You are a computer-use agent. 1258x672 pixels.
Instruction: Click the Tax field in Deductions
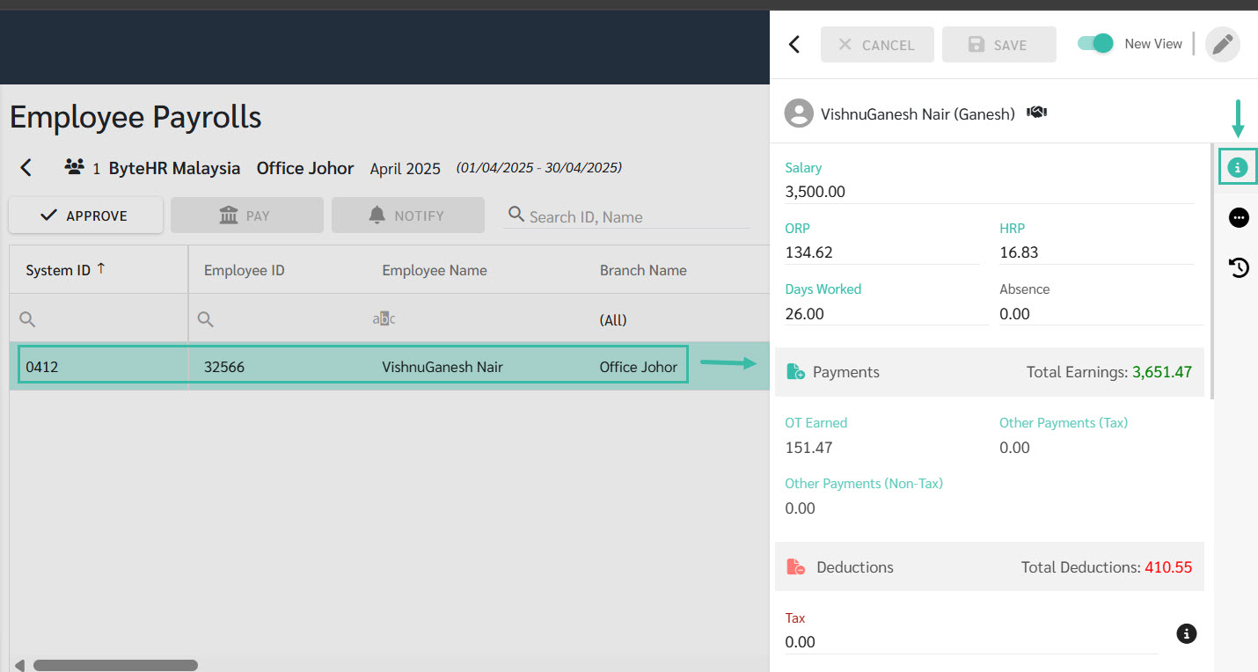[971, 642]
